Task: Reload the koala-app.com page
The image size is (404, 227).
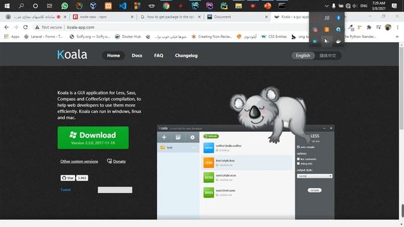Action: 25,27
